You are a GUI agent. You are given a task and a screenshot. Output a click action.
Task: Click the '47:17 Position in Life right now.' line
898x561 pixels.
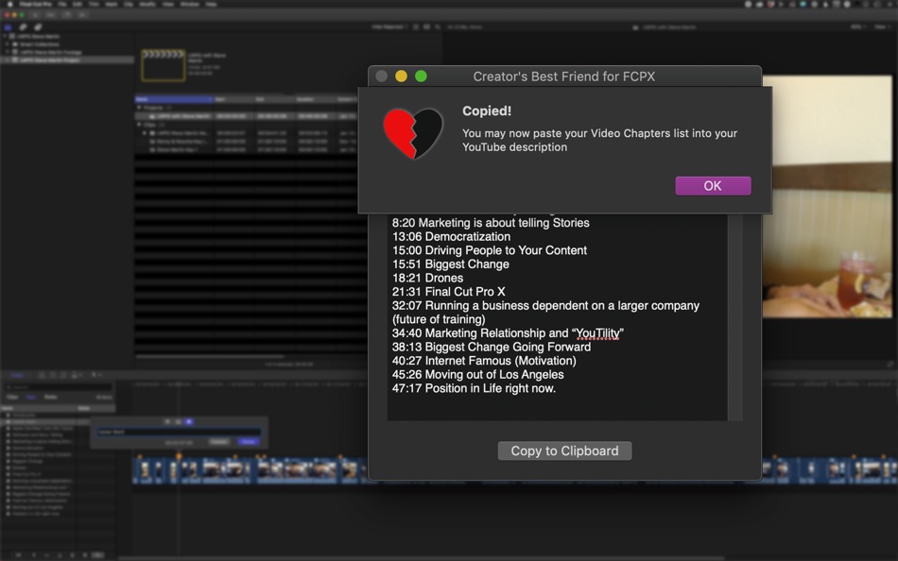point(475,388)
